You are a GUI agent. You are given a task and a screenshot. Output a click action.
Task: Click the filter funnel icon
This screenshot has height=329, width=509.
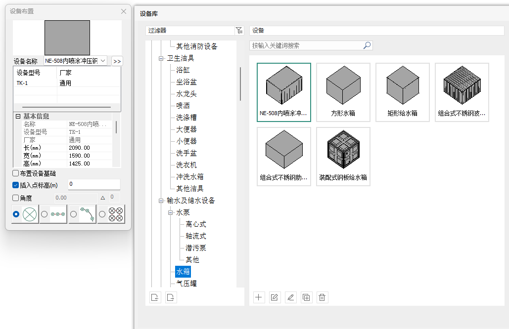[239, 31]
